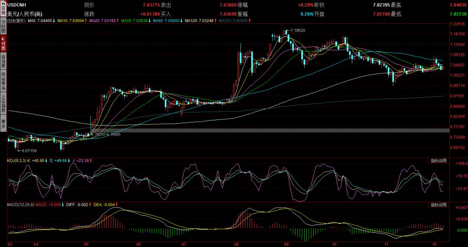Click the MA250 moving average legend
The image size is (468, 247).
234,21
